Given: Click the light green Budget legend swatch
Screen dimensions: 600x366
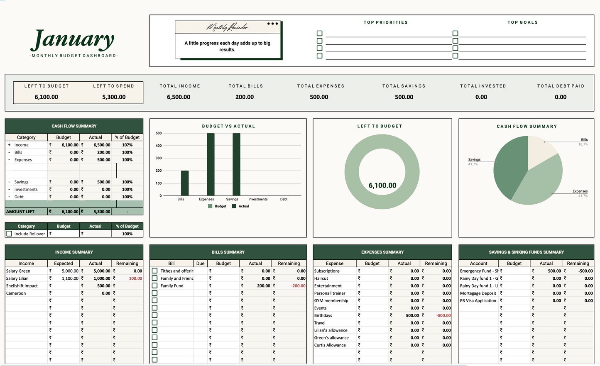Looking at the screenshot, I should [210, 206].
